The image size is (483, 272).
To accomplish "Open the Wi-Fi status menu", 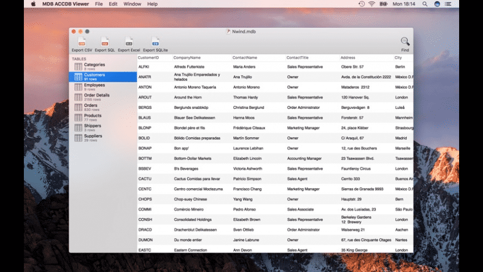I will click(372, 4).
